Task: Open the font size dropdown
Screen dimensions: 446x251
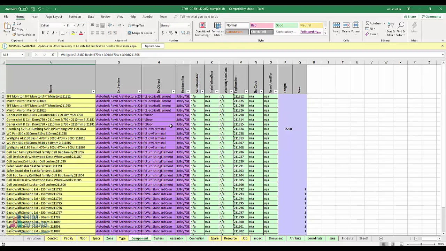Action: [74, 25]
